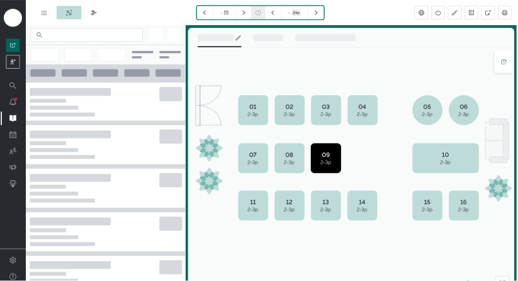The image size is (518, 281).
Task: Select table 07 on floor plan
Action: (253, 158)
